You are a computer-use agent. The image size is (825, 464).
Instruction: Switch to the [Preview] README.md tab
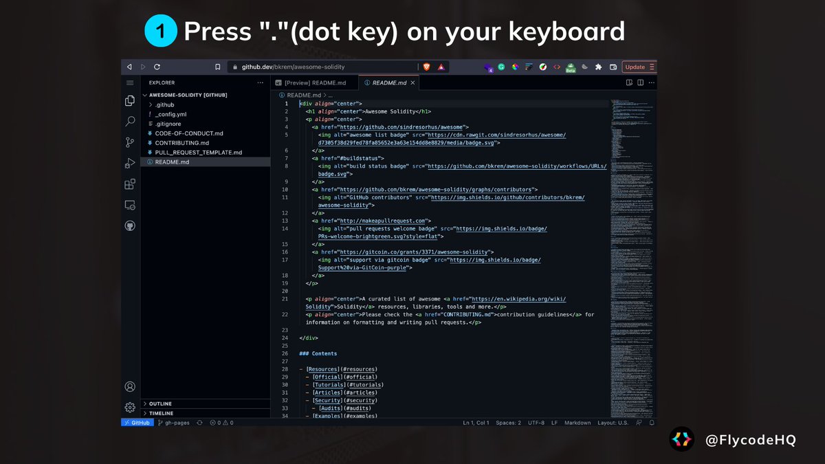pos(315,82)
